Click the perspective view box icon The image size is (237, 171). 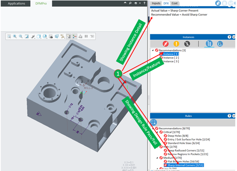(57, 36)
